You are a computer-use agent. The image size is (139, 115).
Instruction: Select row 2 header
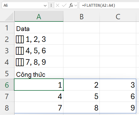click(7, 39)
